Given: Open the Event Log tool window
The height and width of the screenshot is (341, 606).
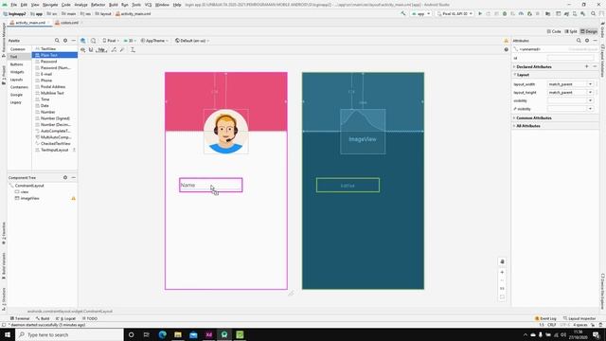Looking at the screenshot, I should pos(545,318).
